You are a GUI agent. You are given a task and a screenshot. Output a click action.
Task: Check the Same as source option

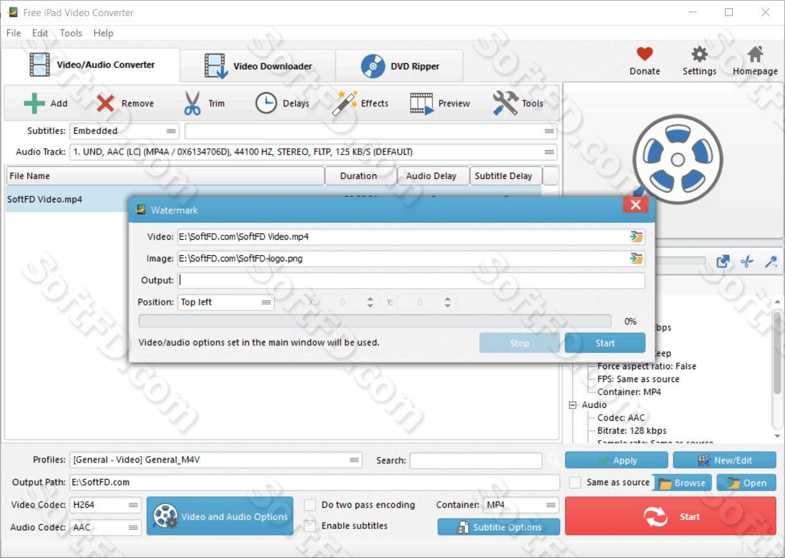click(x=575, y=482)
